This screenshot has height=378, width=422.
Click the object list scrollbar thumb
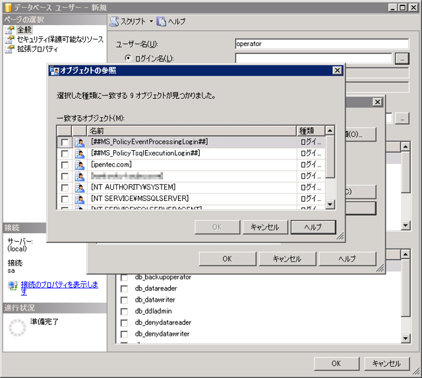330,157
